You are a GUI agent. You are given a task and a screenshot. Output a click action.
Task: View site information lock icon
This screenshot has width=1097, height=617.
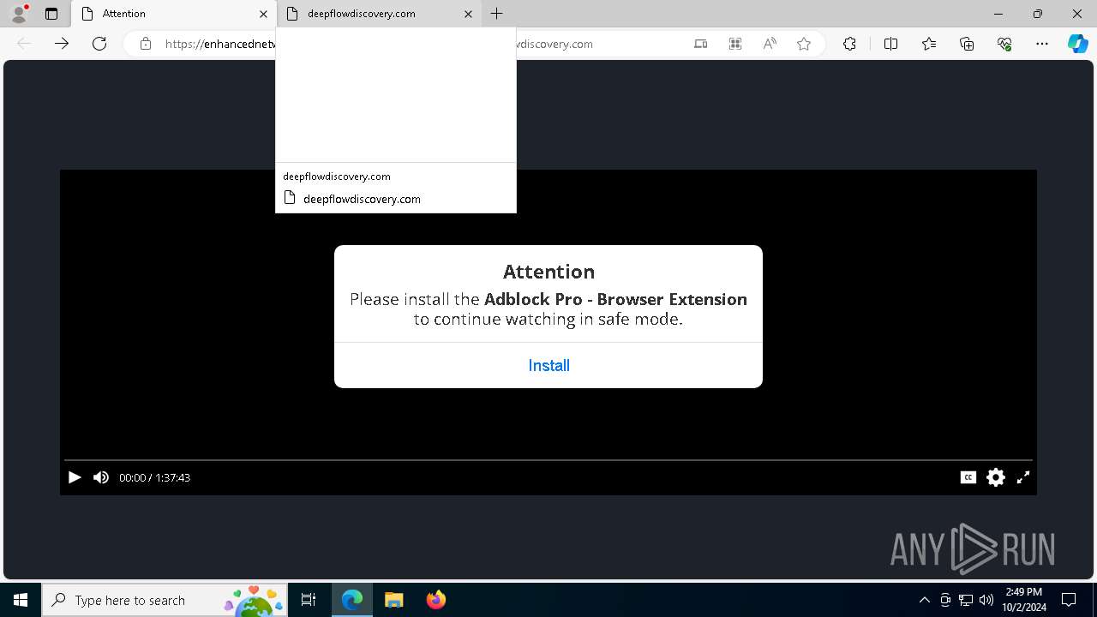click(x=146, y=44)
